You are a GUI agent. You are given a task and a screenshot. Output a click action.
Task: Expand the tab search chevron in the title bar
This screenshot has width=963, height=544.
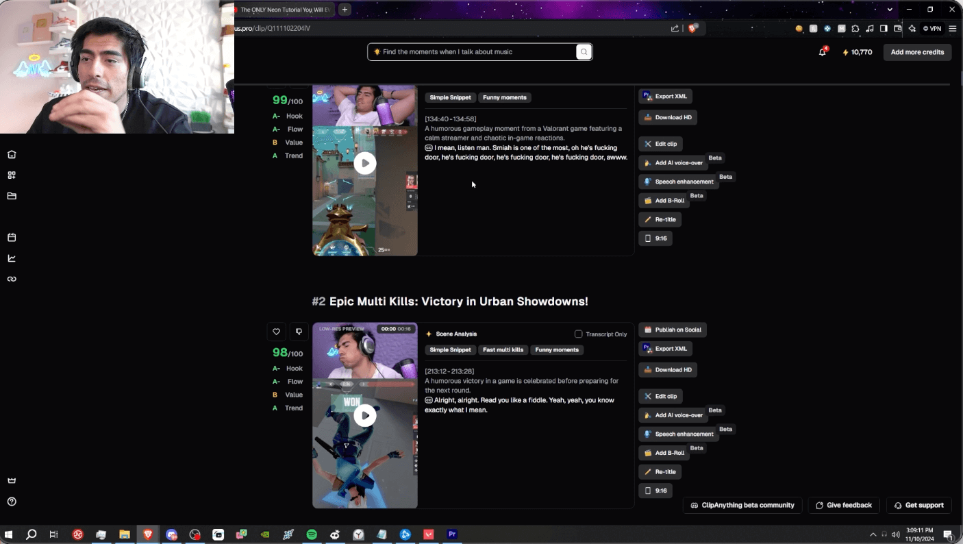tap(890, 10)
